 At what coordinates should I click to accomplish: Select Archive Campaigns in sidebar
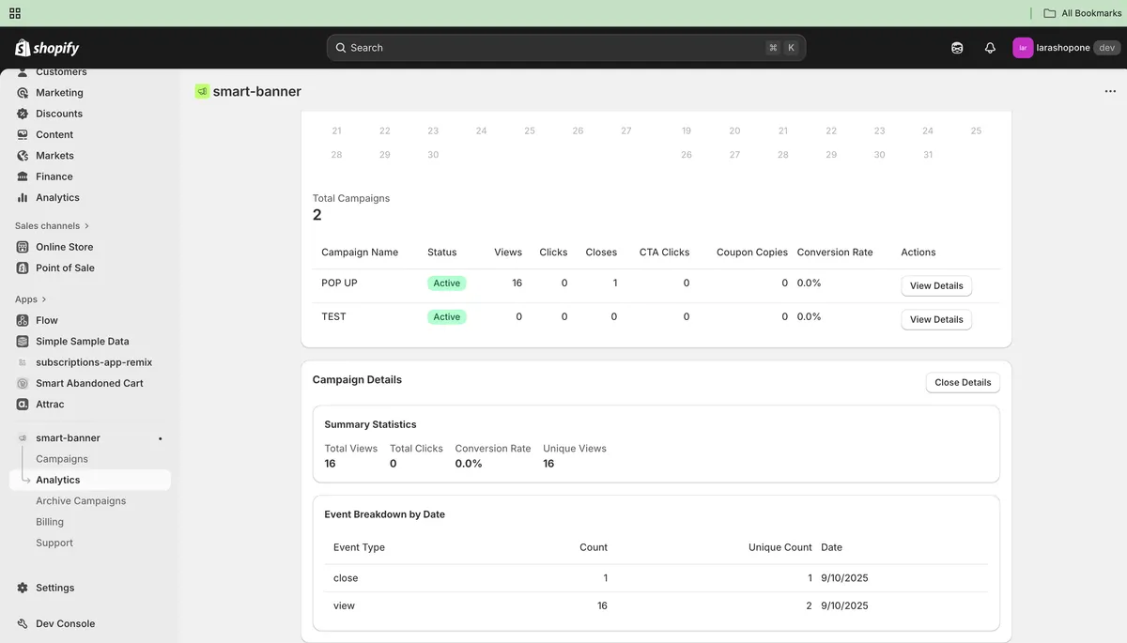[x=81, y=501]
